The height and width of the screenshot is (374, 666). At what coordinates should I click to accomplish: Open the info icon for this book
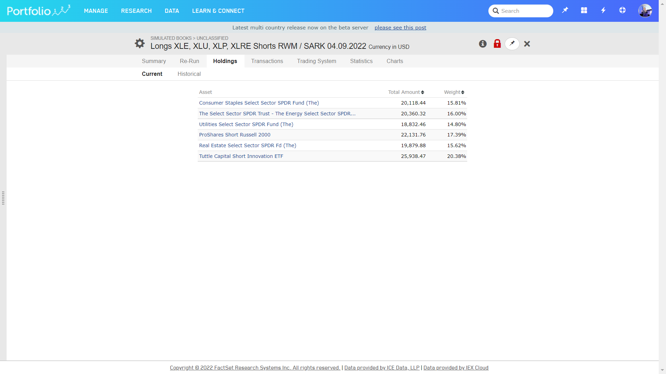pos(483,44)
